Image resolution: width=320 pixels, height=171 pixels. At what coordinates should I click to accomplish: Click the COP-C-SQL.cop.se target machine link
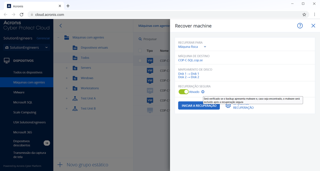(190, 60)
